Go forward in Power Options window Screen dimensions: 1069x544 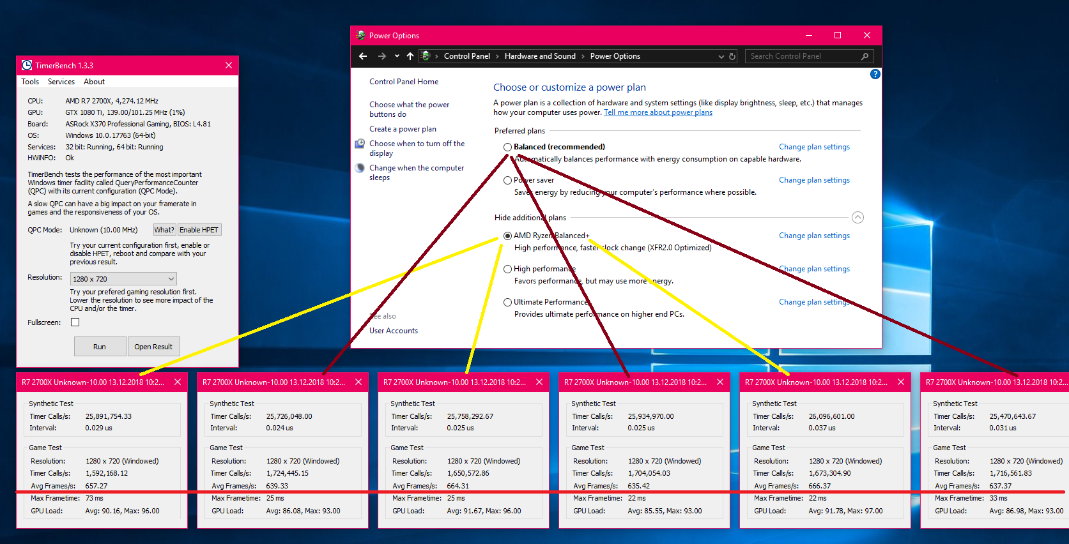tap(381, 56)
